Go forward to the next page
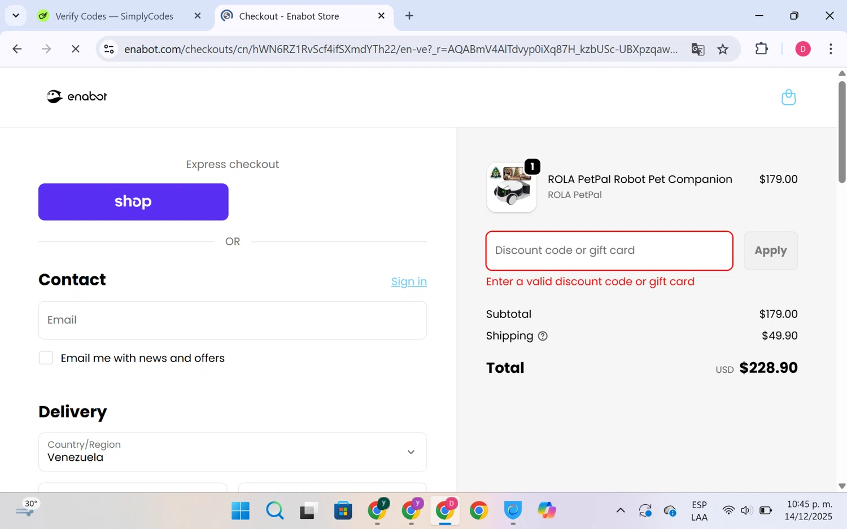 point(46,49)
